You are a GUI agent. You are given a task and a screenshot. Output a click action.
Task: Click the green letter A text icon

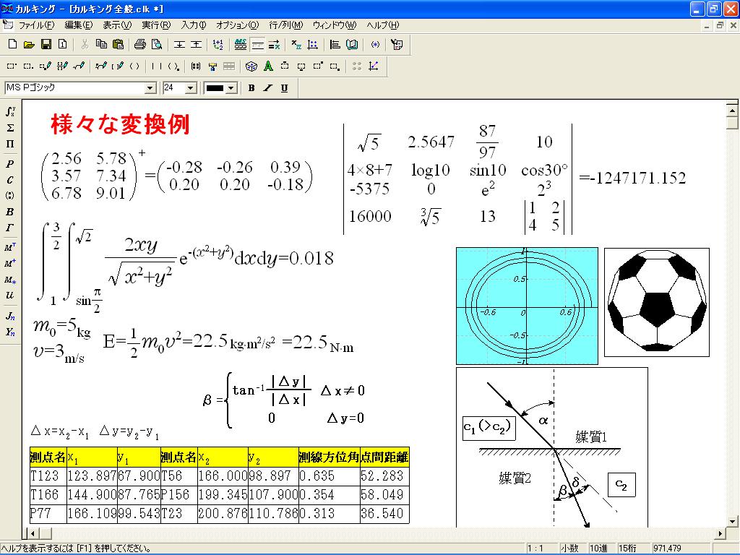268,66
